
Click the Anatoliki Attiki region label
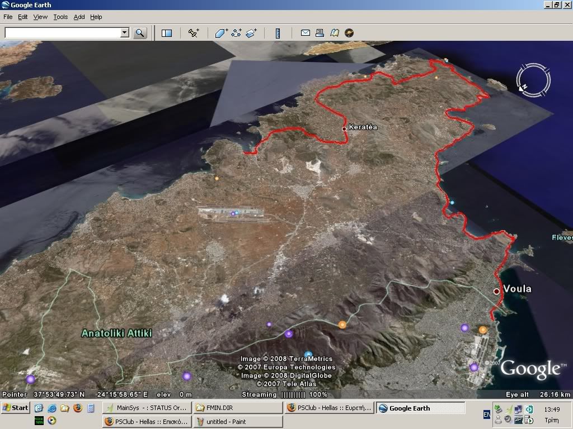116,333
